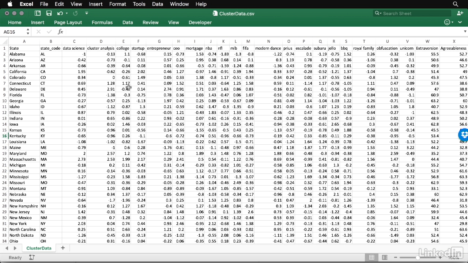
Task: Open the Undo history dropdown arrow
Action: click(67, 14)
